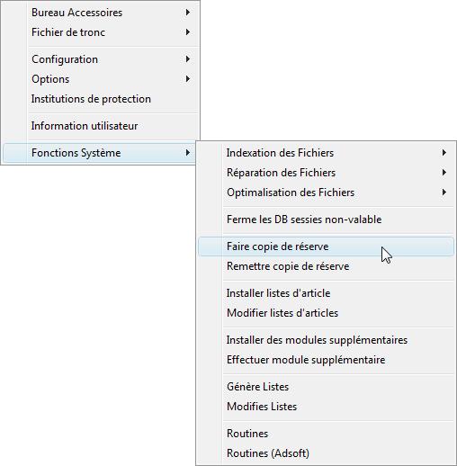Open the Configuration submenu
Image resolution: width=457 pixels, height=466 pixels.
coord(100,59)
